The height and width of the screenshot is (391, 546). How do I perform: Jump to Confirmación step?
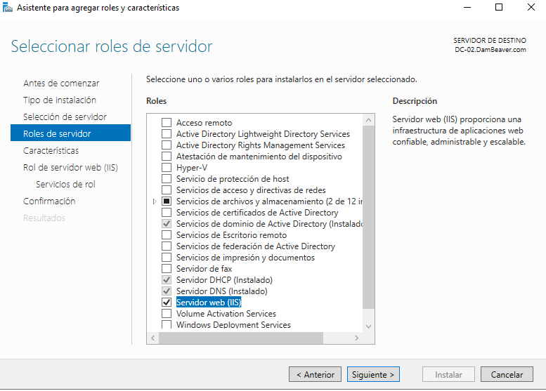(49, 201)
